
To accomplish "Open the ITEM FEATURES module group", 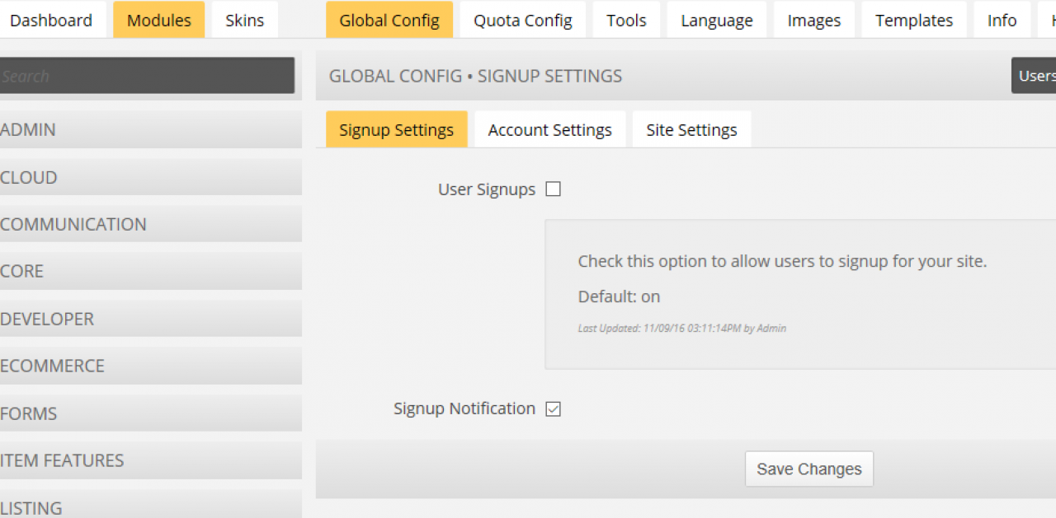I will 148,461.
